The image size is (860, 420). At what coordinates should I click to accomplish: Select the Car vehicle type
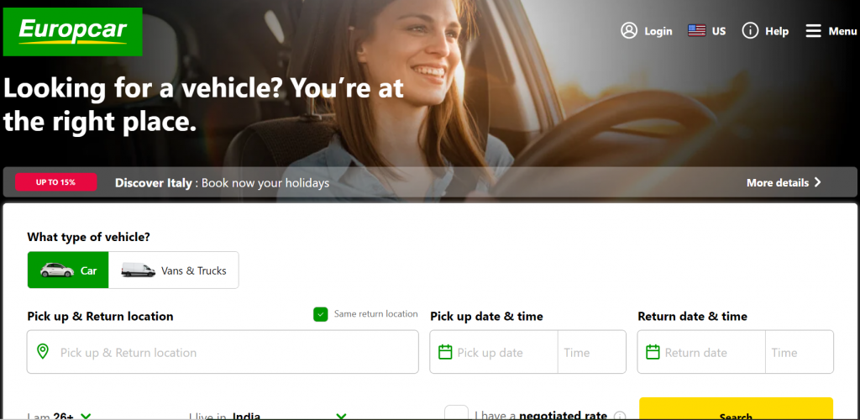click(x=68, y=270)
